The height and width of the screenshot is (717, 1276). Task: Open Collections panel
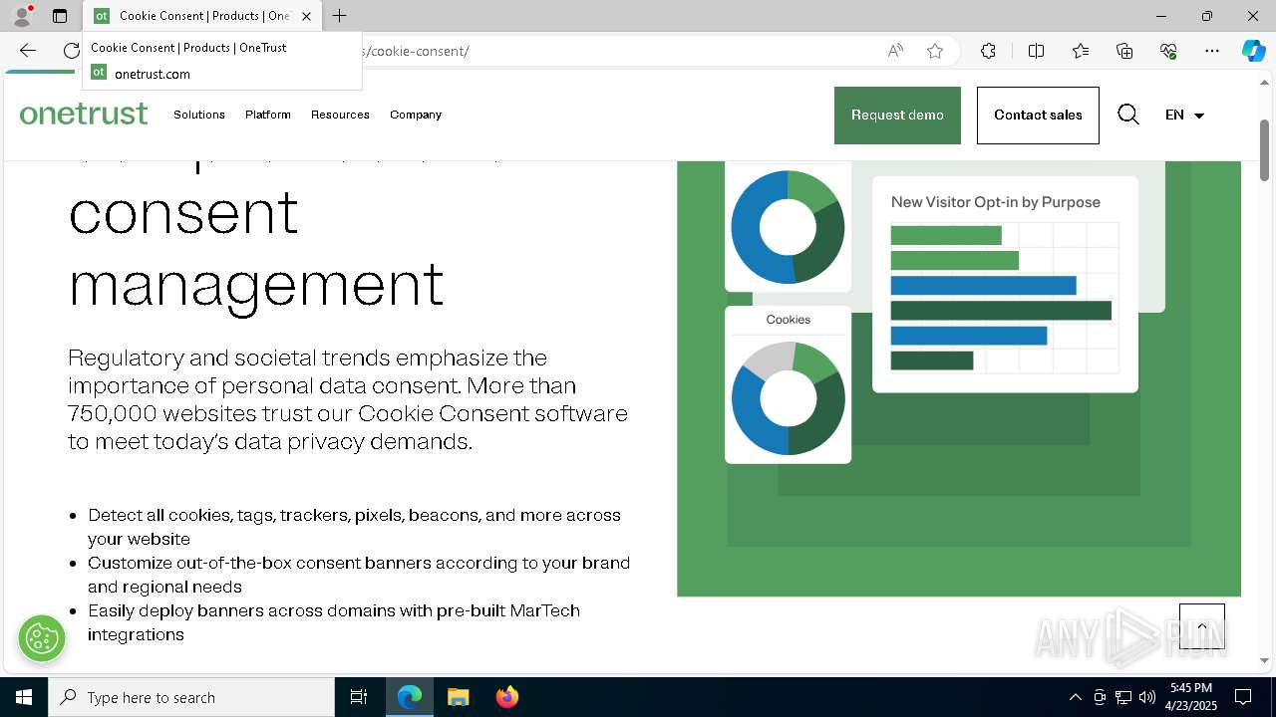pos(1124,51)
